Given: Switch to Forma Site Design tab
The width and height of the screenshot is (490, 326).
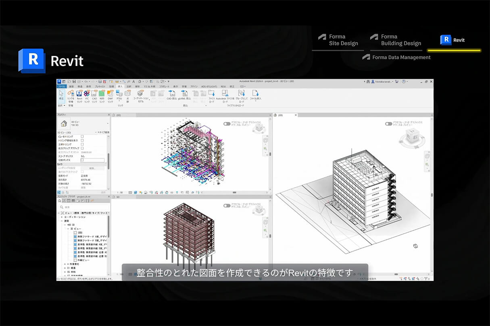Looking at the screenshot, I should click(338, 40).
